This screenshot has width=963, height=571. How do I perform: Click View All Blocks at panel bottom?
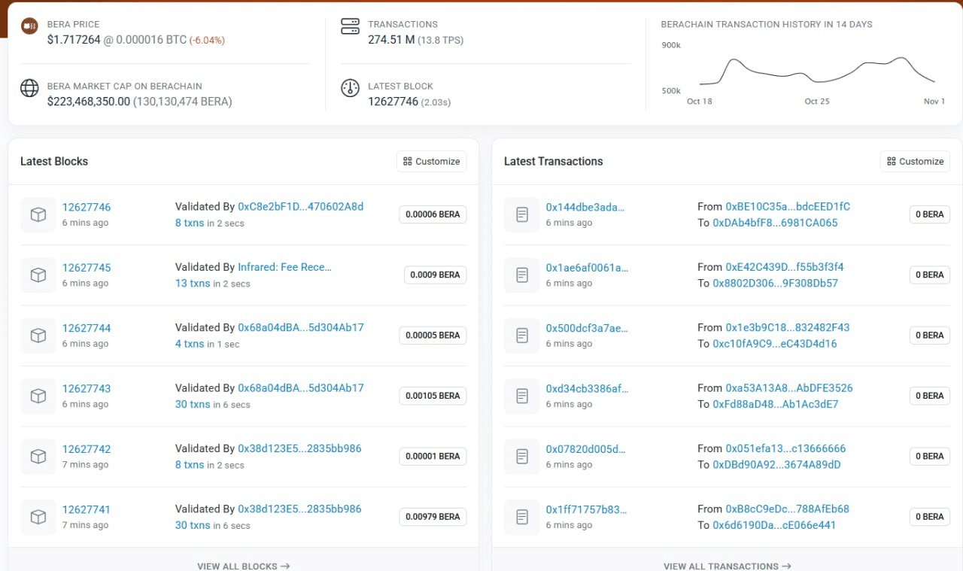pos(243,566)
